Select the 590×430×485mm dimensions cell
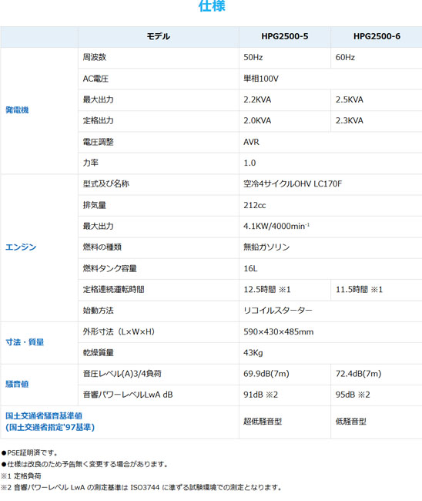422x501 pixels. point(330,331)
